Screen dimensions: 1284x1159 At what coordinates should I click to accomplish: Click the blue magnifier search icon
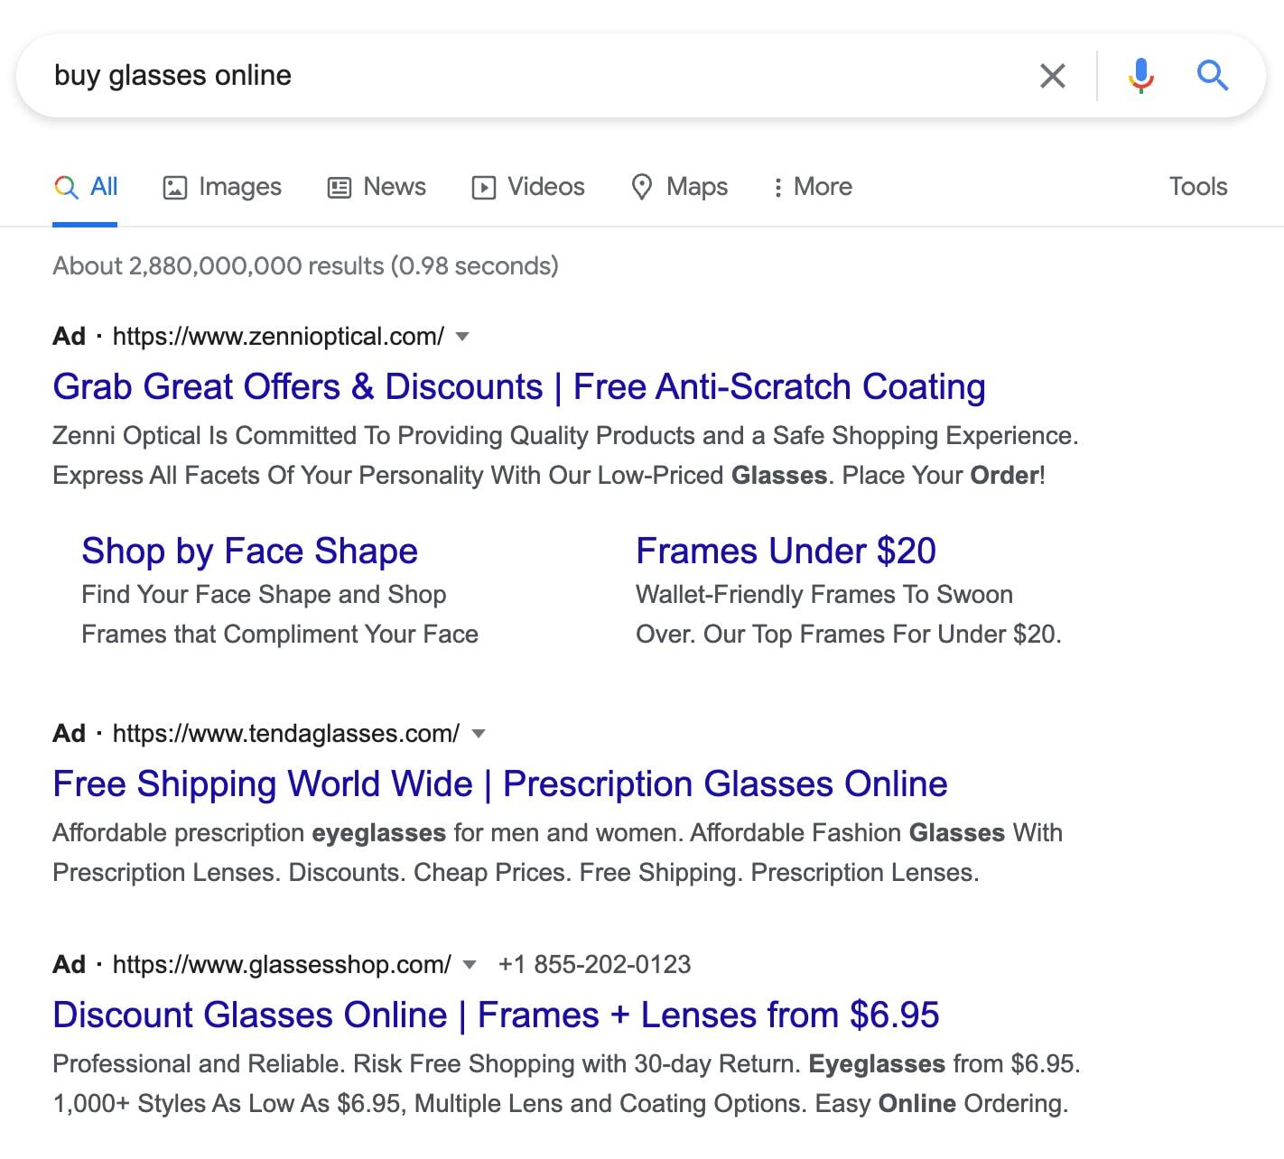pyautogui.click(x=1212, y=76)
